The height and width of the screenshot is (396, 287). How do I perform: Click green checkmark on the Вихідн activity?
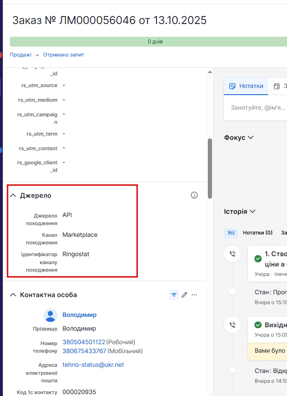point(258,325)
